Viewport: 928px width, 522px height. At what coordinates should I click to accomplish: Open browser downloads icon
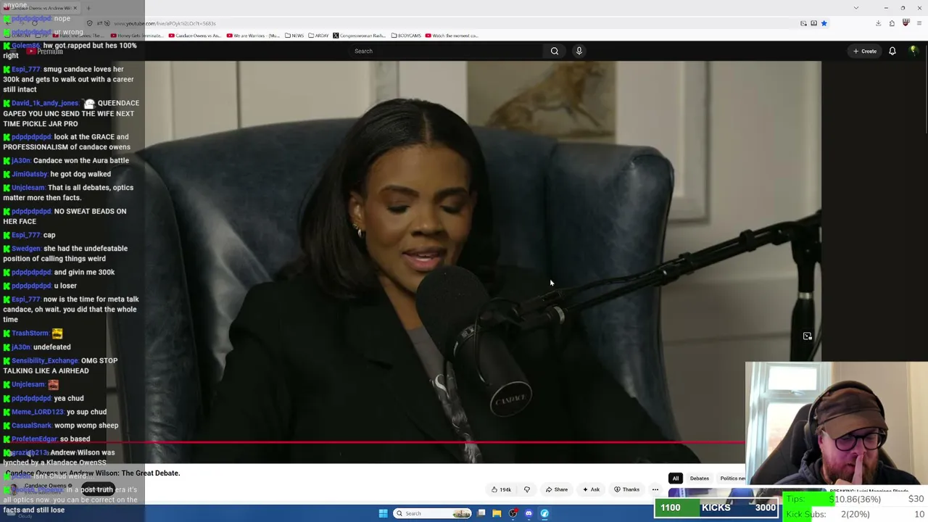(878, 23)
